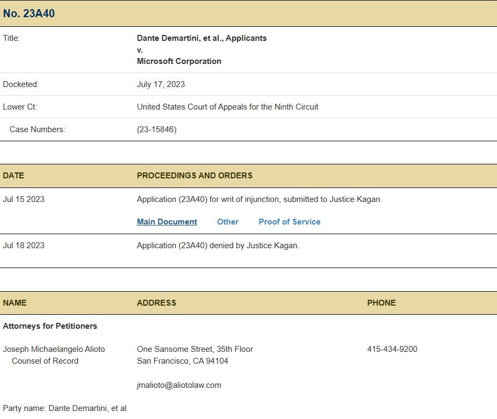
Task: Click the PROCEEDINGS AND ORDERS header
Action: (x=195, y=176)
